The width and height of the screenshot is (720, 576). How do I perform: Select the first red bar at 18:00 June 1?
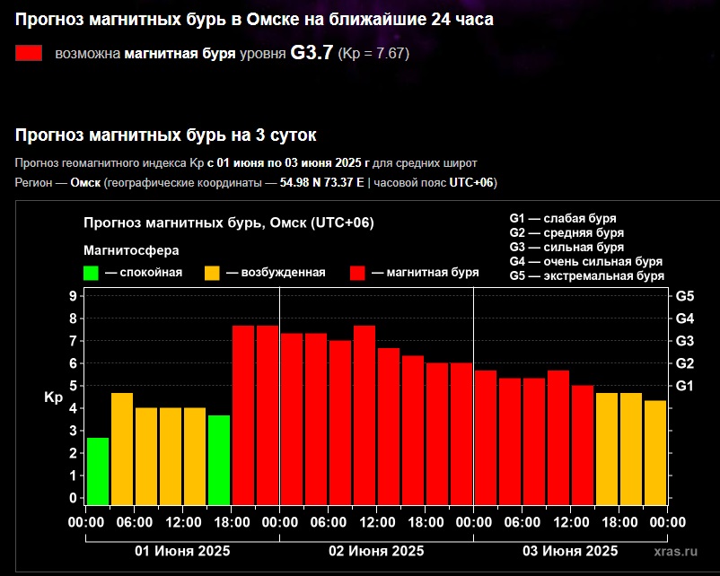tap(243, 415)
